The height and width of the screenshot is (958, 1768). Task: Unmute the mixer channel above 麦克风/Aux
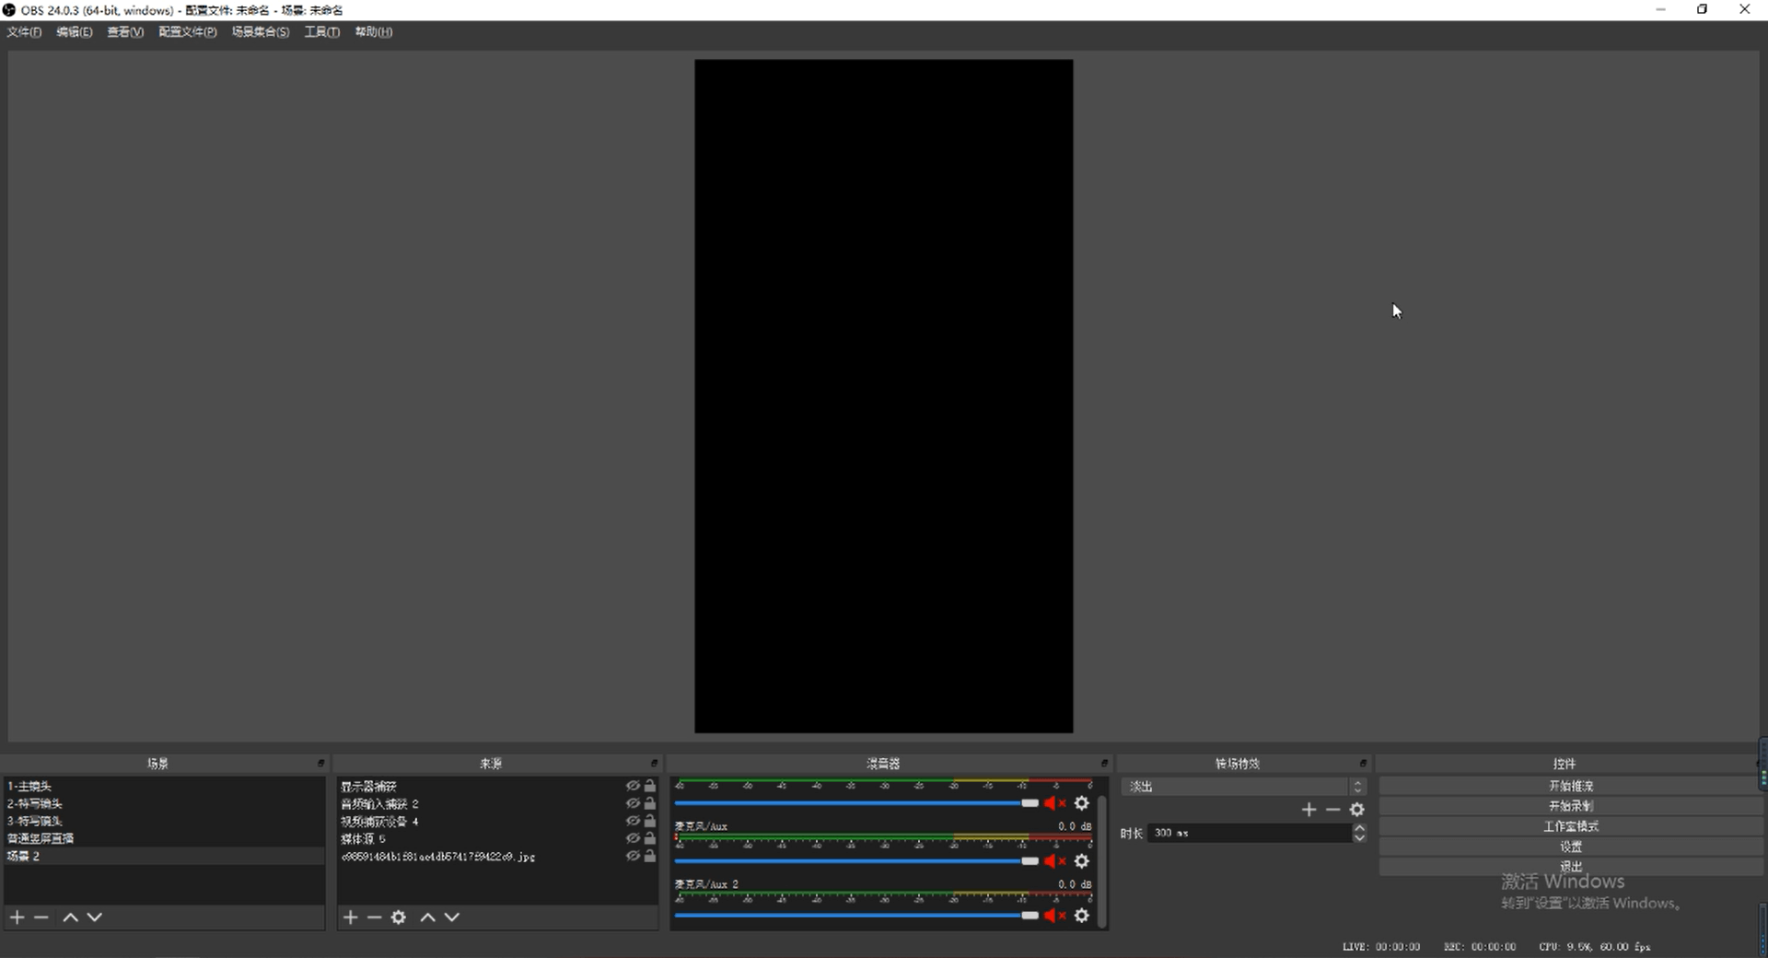[1054, 803]
